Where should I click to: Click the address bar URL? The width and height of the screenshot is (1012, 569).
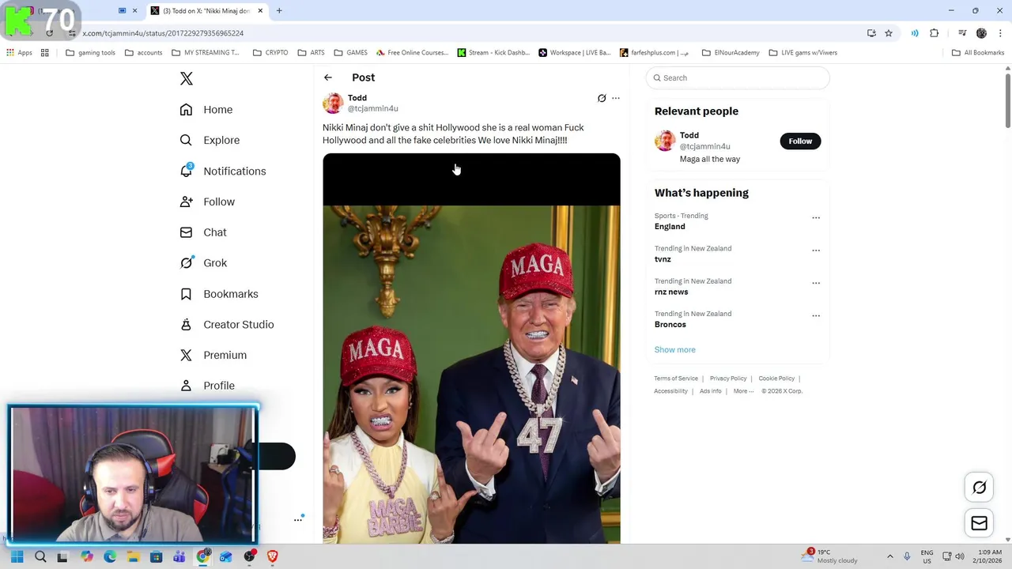(x=163, y=33)
